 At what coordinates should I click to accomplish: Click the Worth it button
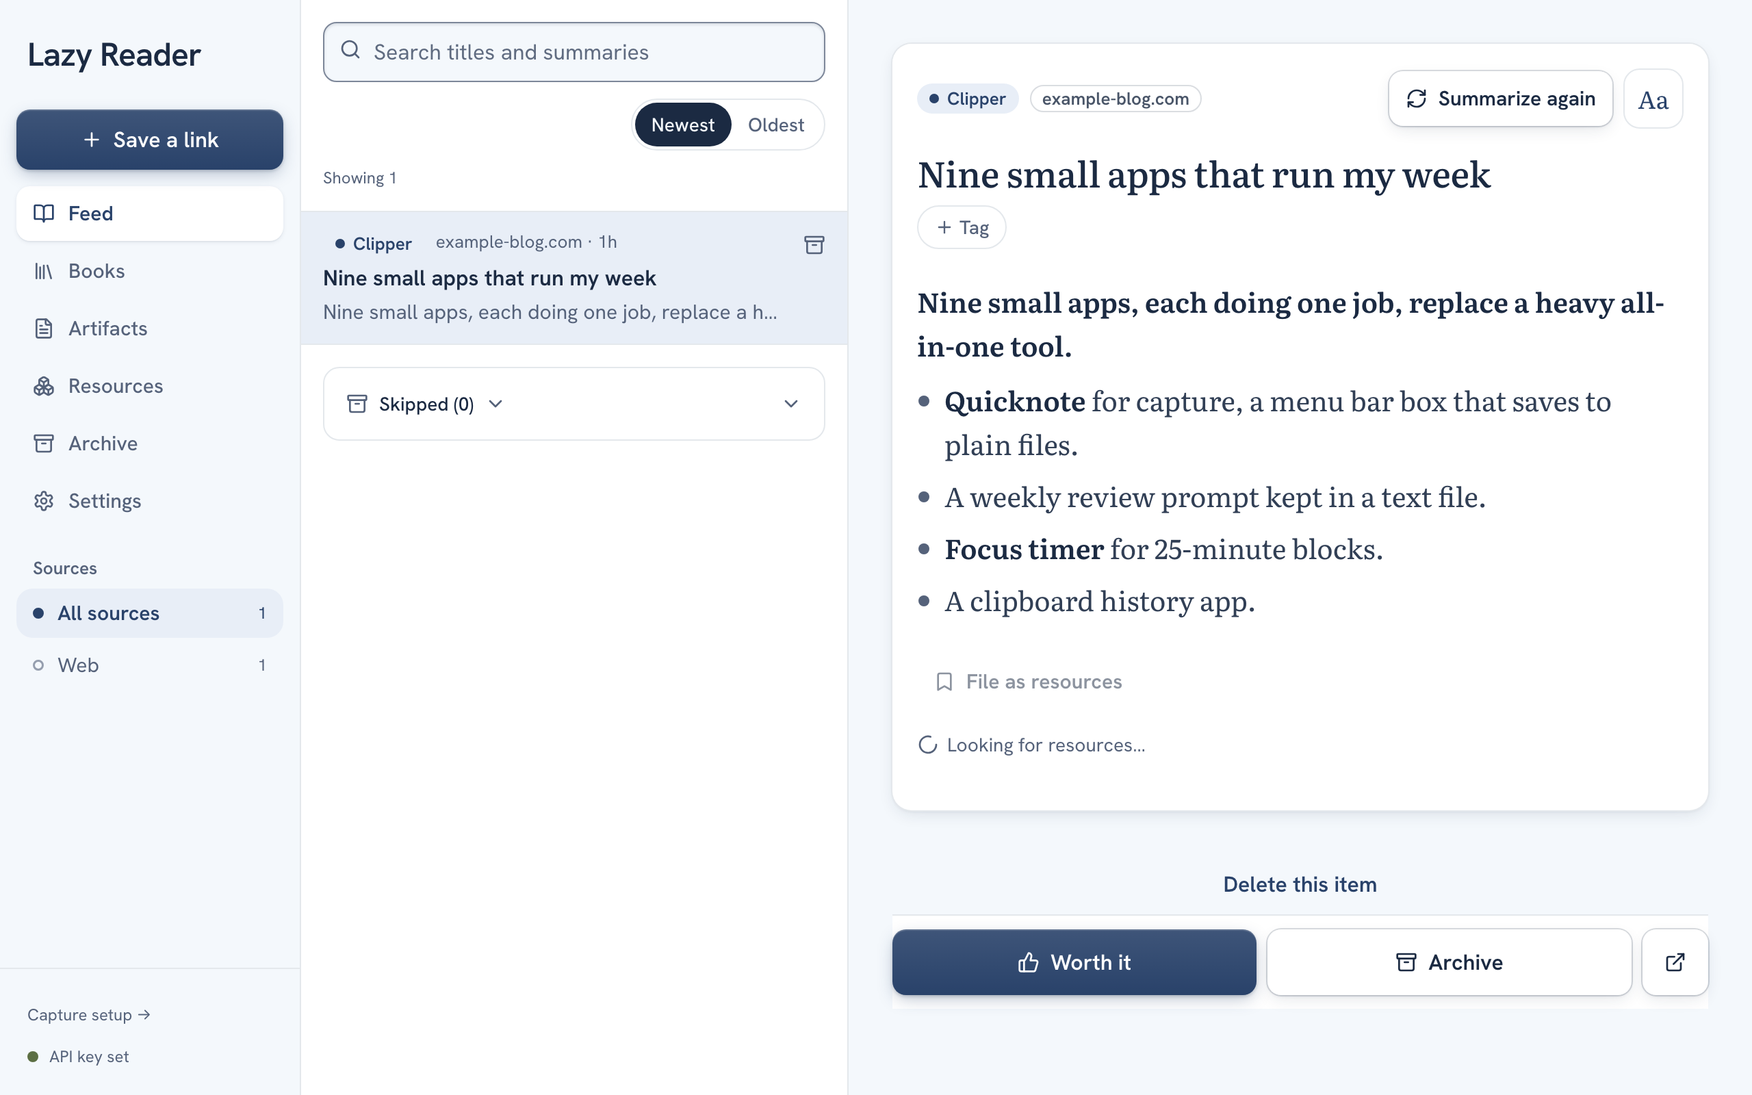point(1074,962)
